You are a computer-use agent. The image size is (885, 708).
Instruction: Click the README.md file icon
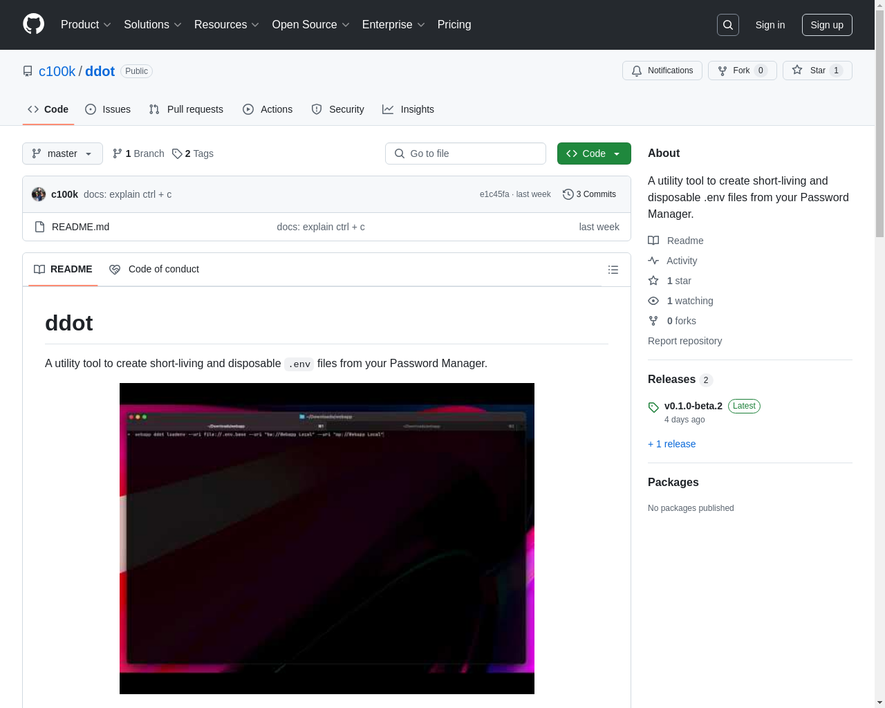point(40,227)
